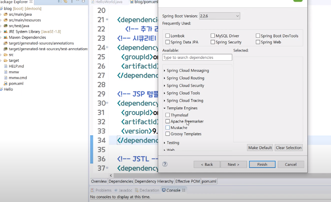This screenshot has width=331, height=202.
Task: Go to the next page with Next
Action: point(233,164)
